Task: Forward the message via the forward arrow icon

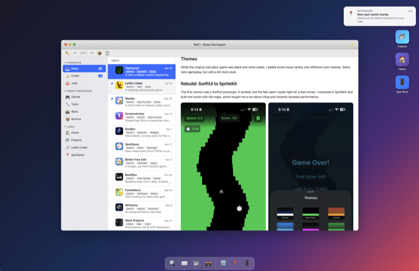Action: (92, 53)
